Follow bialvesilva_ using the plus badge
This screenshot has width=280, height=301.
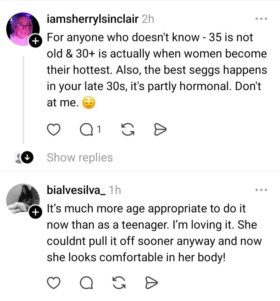coord(35,212)
